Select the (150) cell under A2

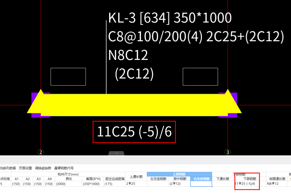28,184
